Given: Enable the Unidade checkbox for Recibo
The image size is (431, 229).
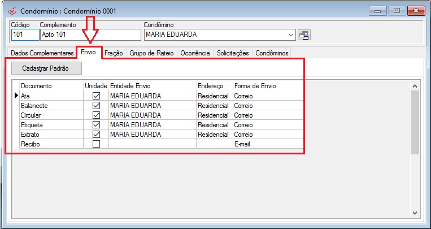Looking at the screenshot, I should [x=96, y=144].
